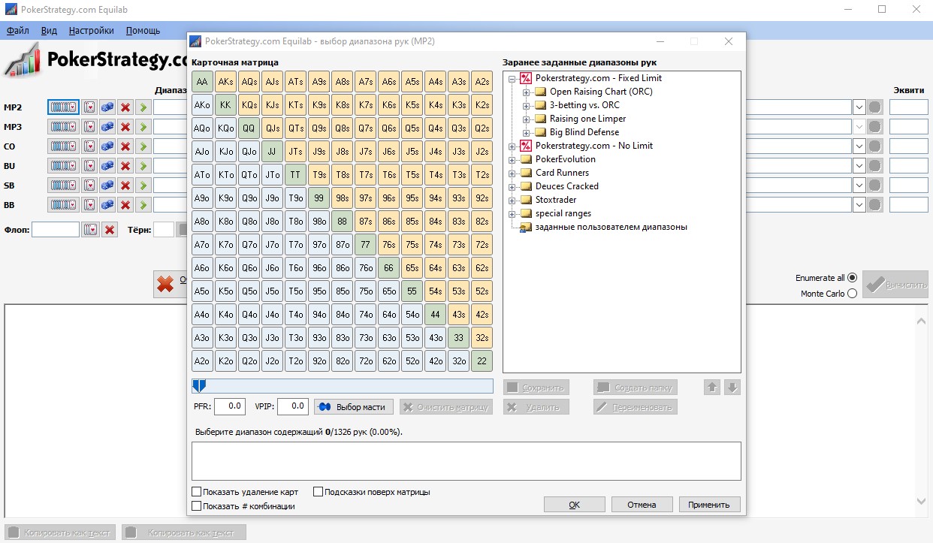
Task: Click the blue dice randomize icon for MP2
Action: 107,107
